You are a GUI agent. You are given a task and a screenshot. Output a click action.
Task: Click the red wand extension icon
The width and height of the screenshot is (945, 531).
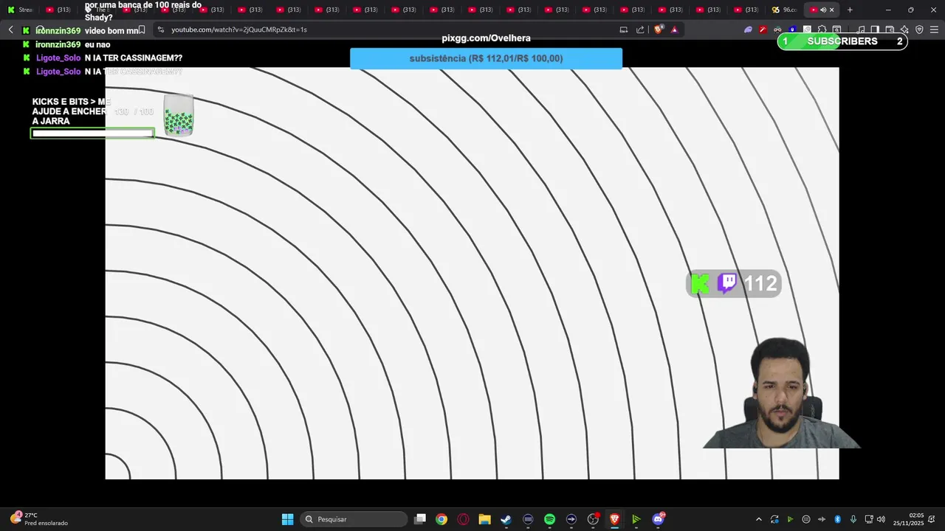coord(763,29)
